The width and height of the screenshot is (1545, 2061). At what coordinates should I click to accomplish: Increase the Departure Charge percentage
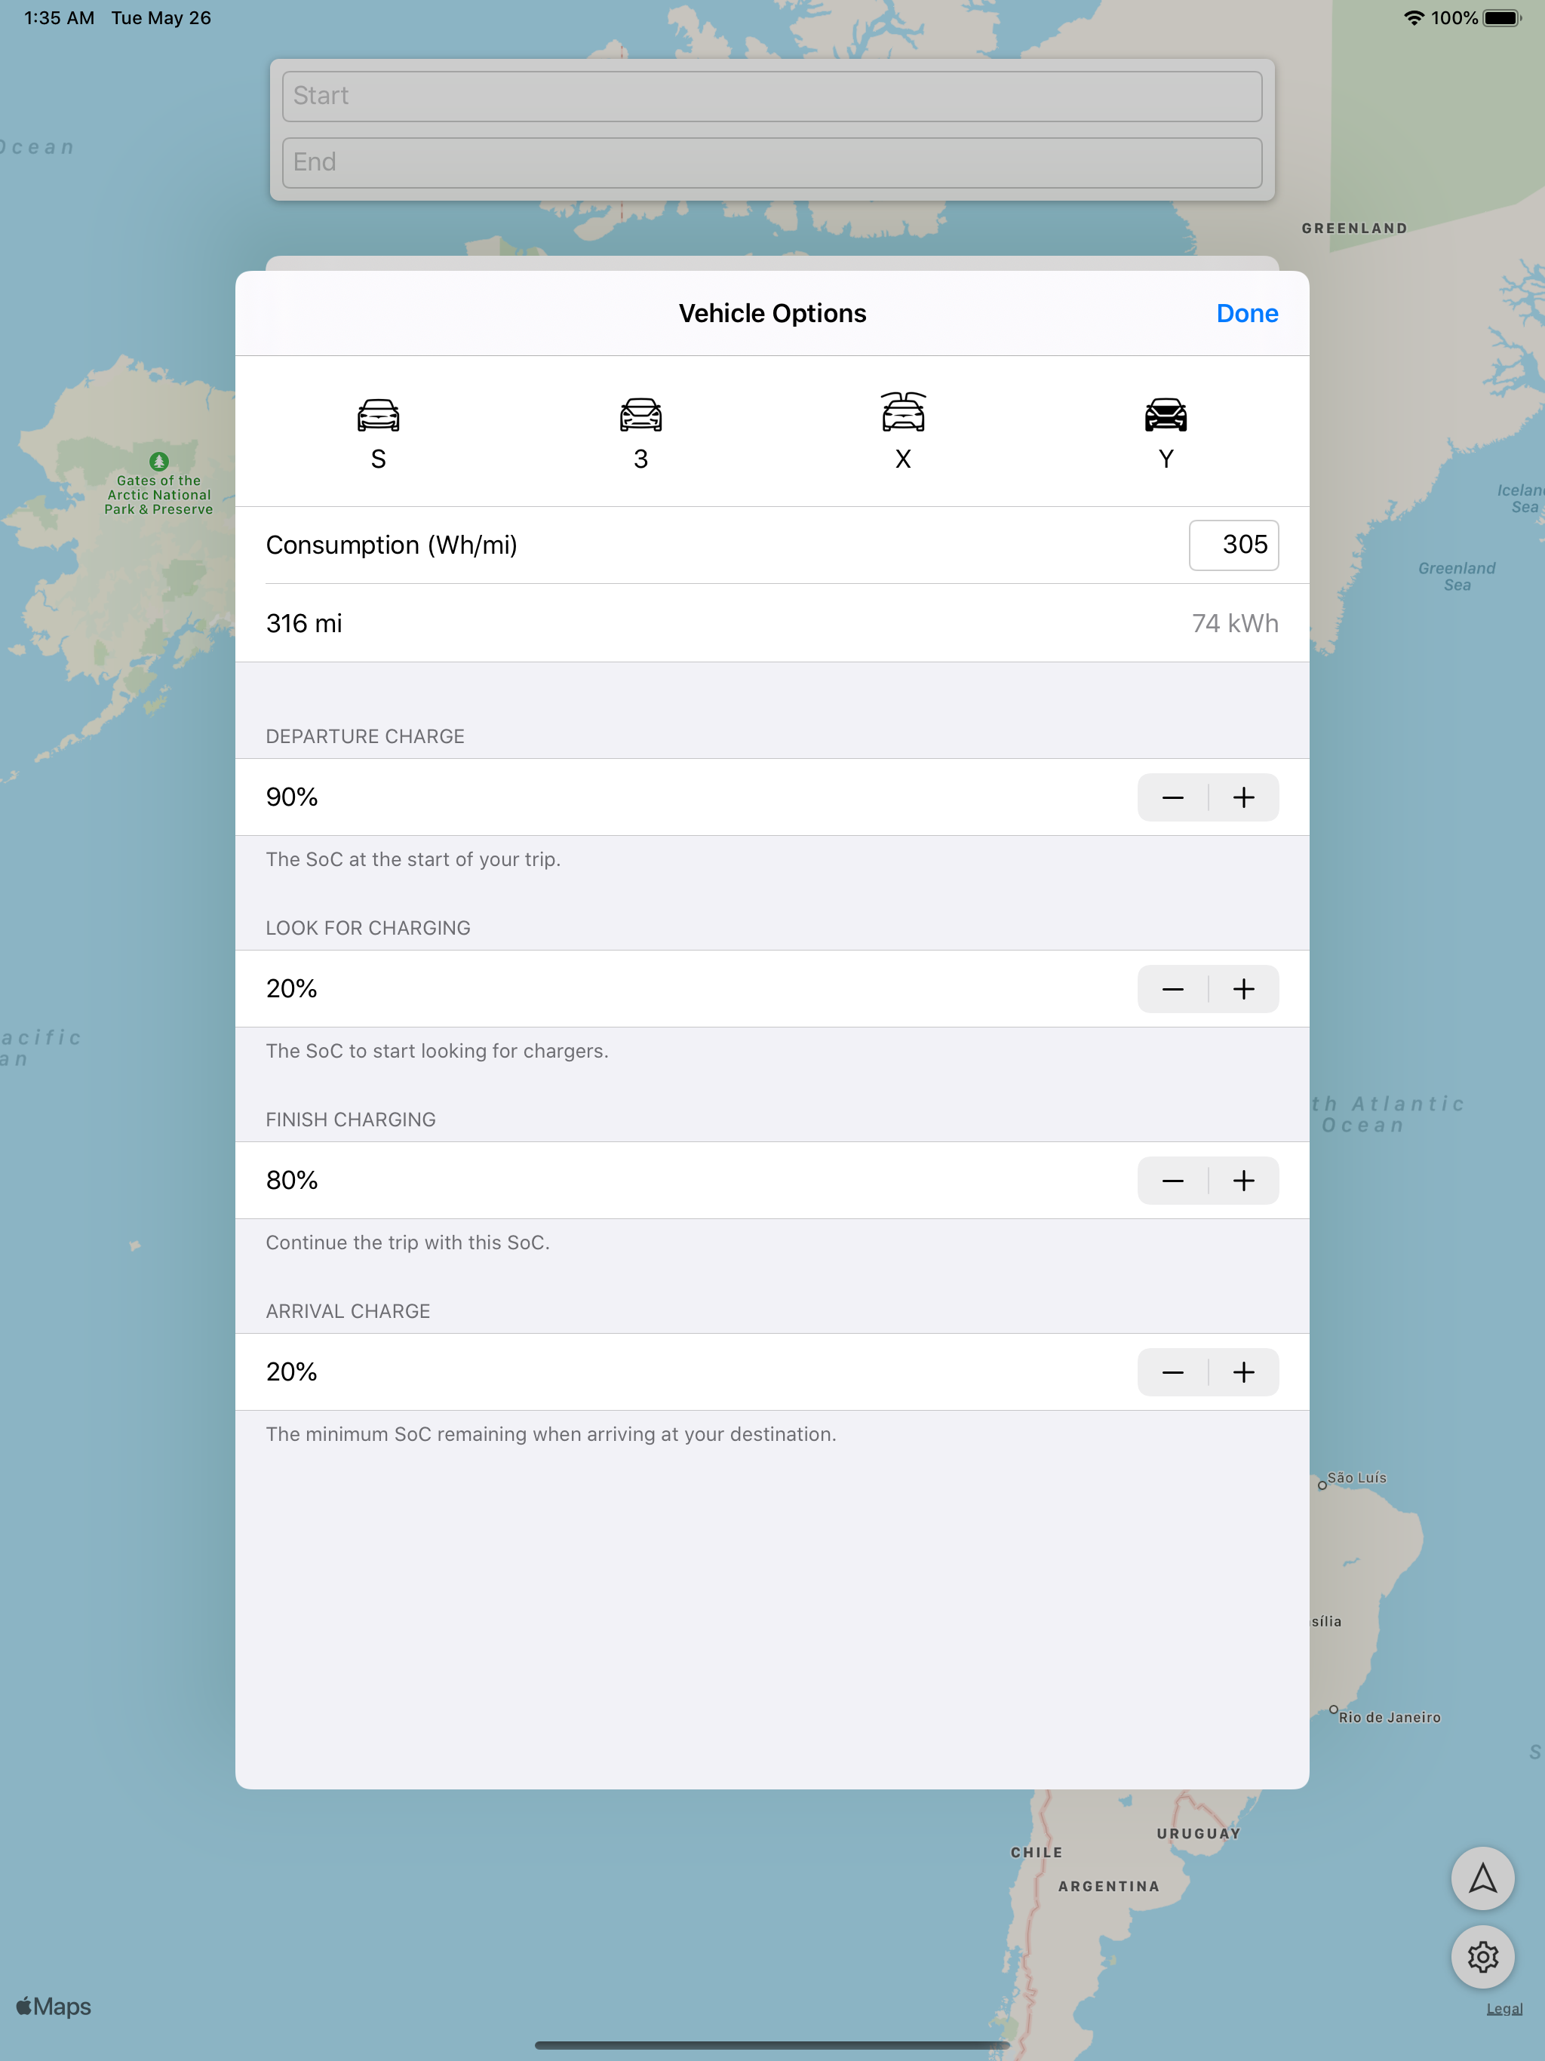click(1244, 797)
